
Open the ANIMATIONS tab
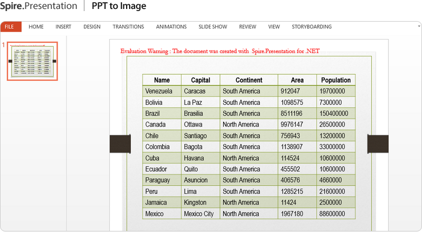[171, 27]
